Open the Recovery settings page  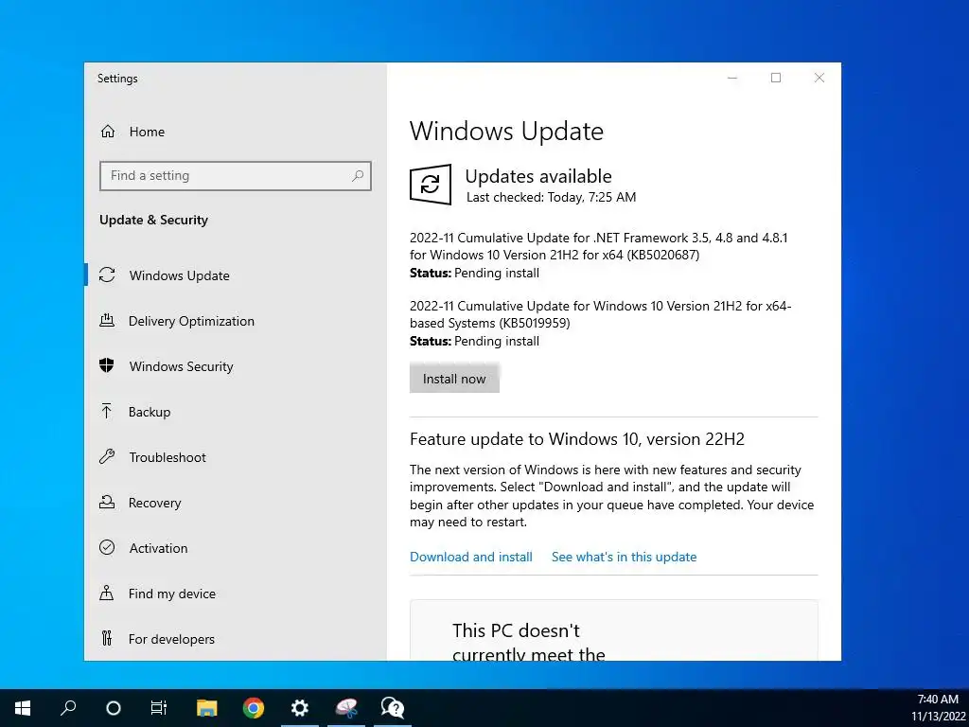click(236, 503)
